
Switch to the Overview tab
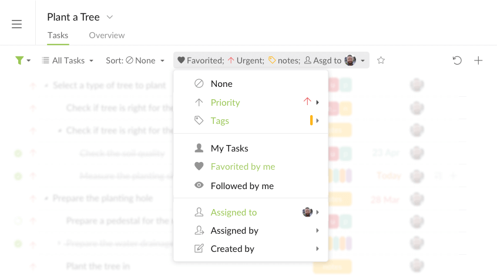click(106, 35)
